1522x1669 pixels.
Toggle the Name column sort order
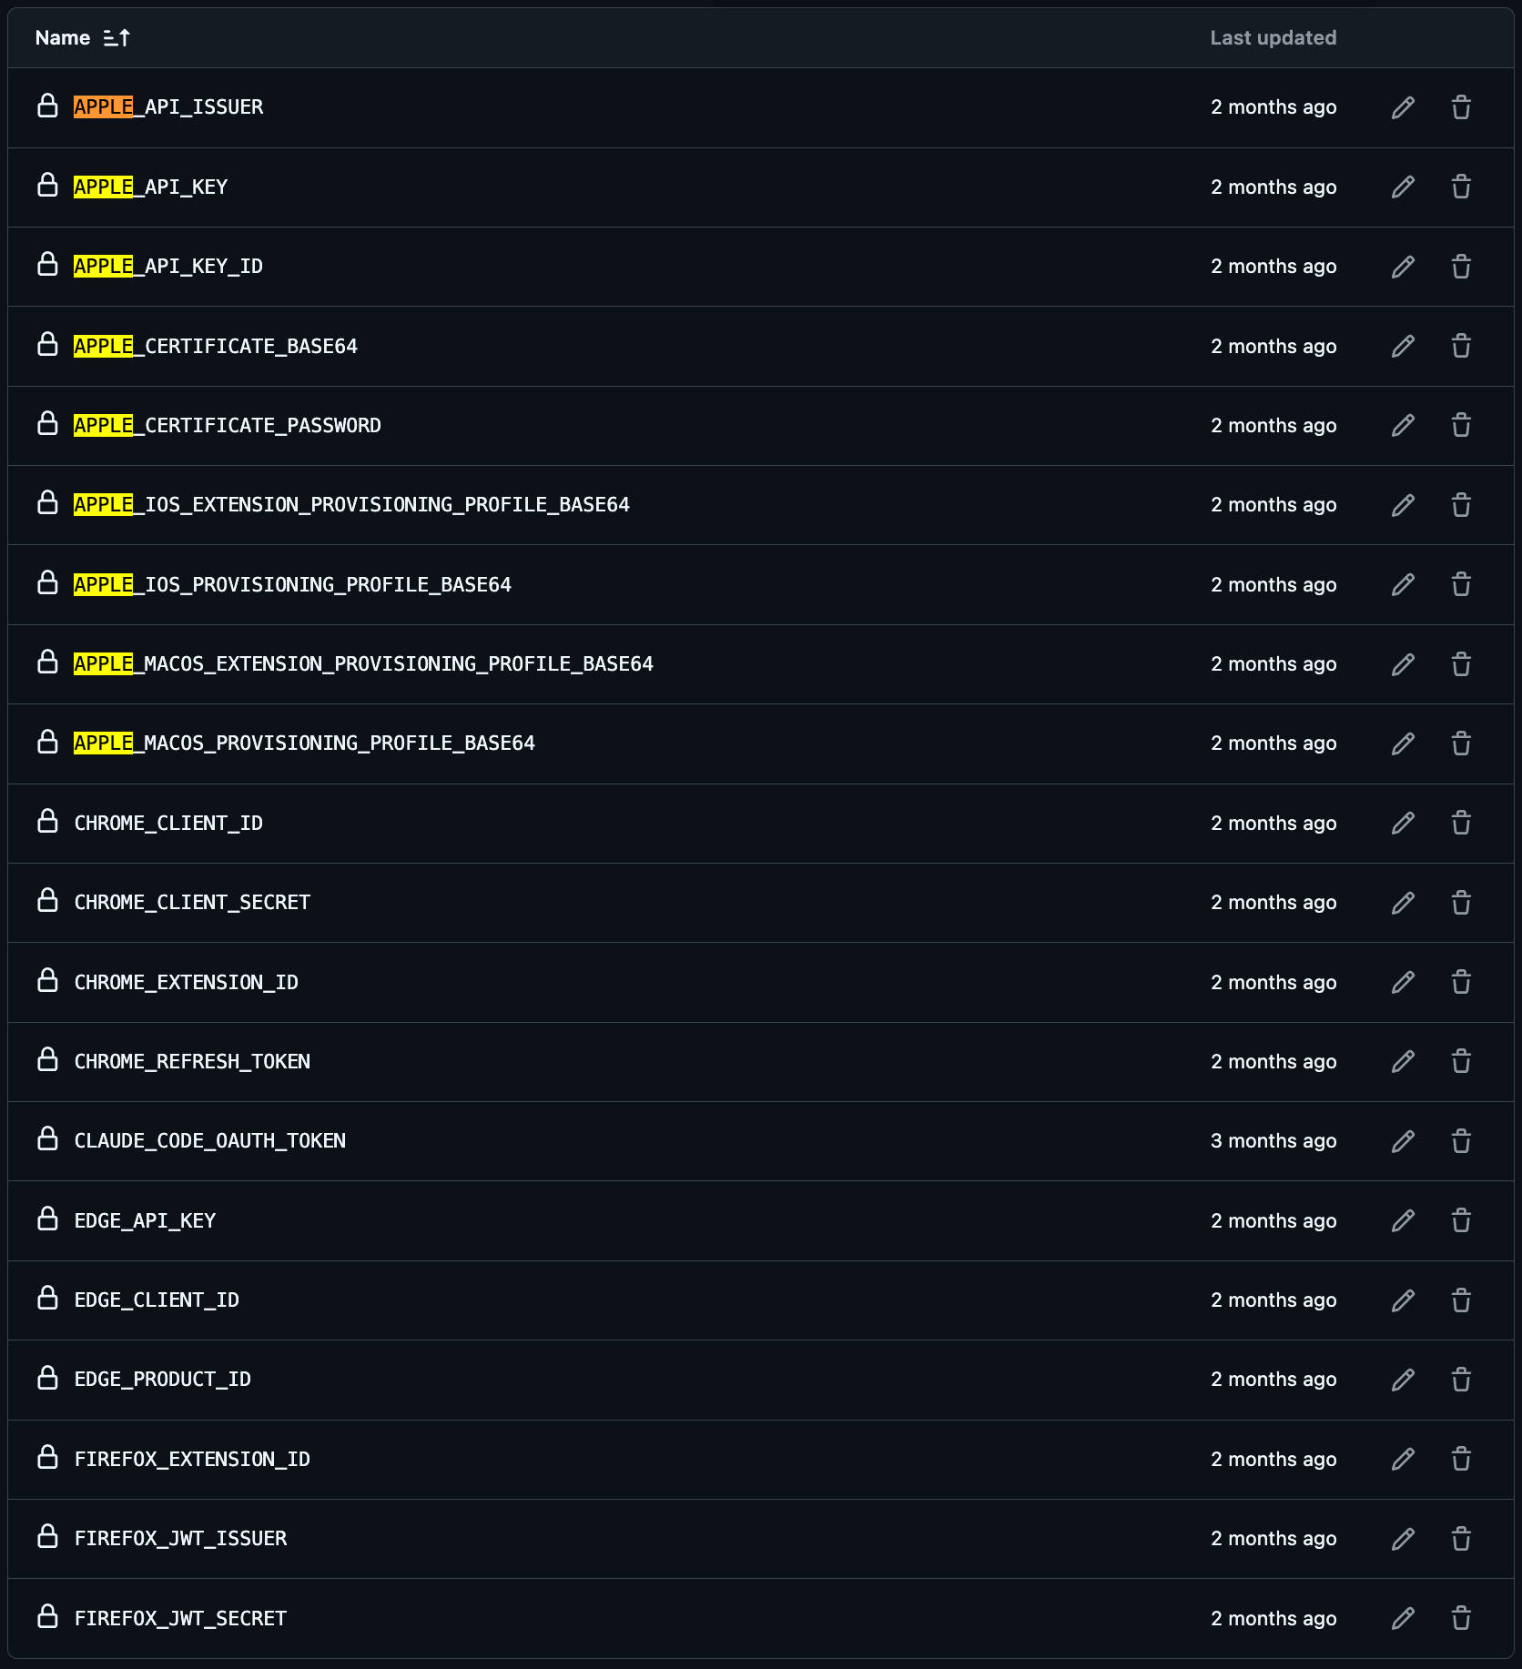[82, 38]
